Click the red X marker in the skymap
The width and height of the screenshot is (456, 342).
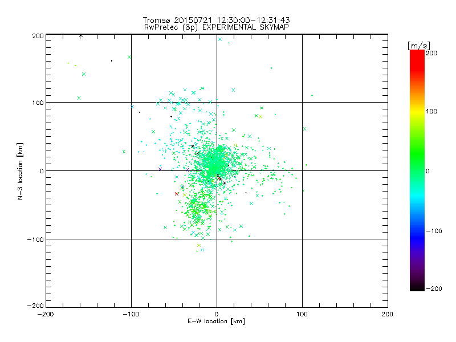tap(177, 194)
